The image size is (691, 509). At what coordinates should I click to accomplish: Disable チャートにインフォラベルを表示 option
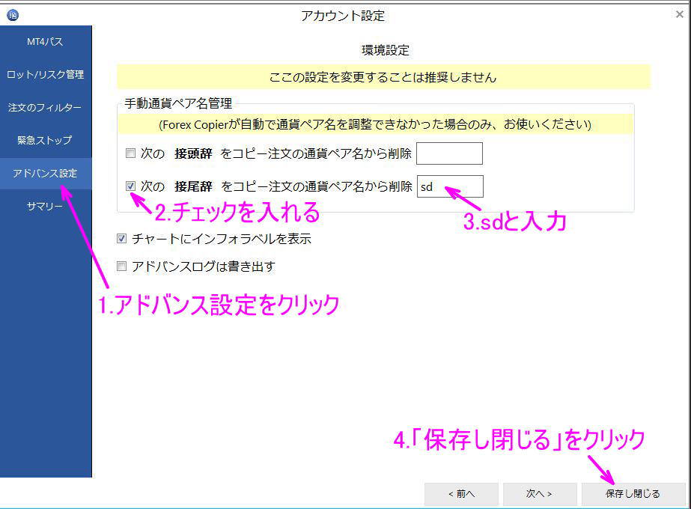[x=121, y=238]
